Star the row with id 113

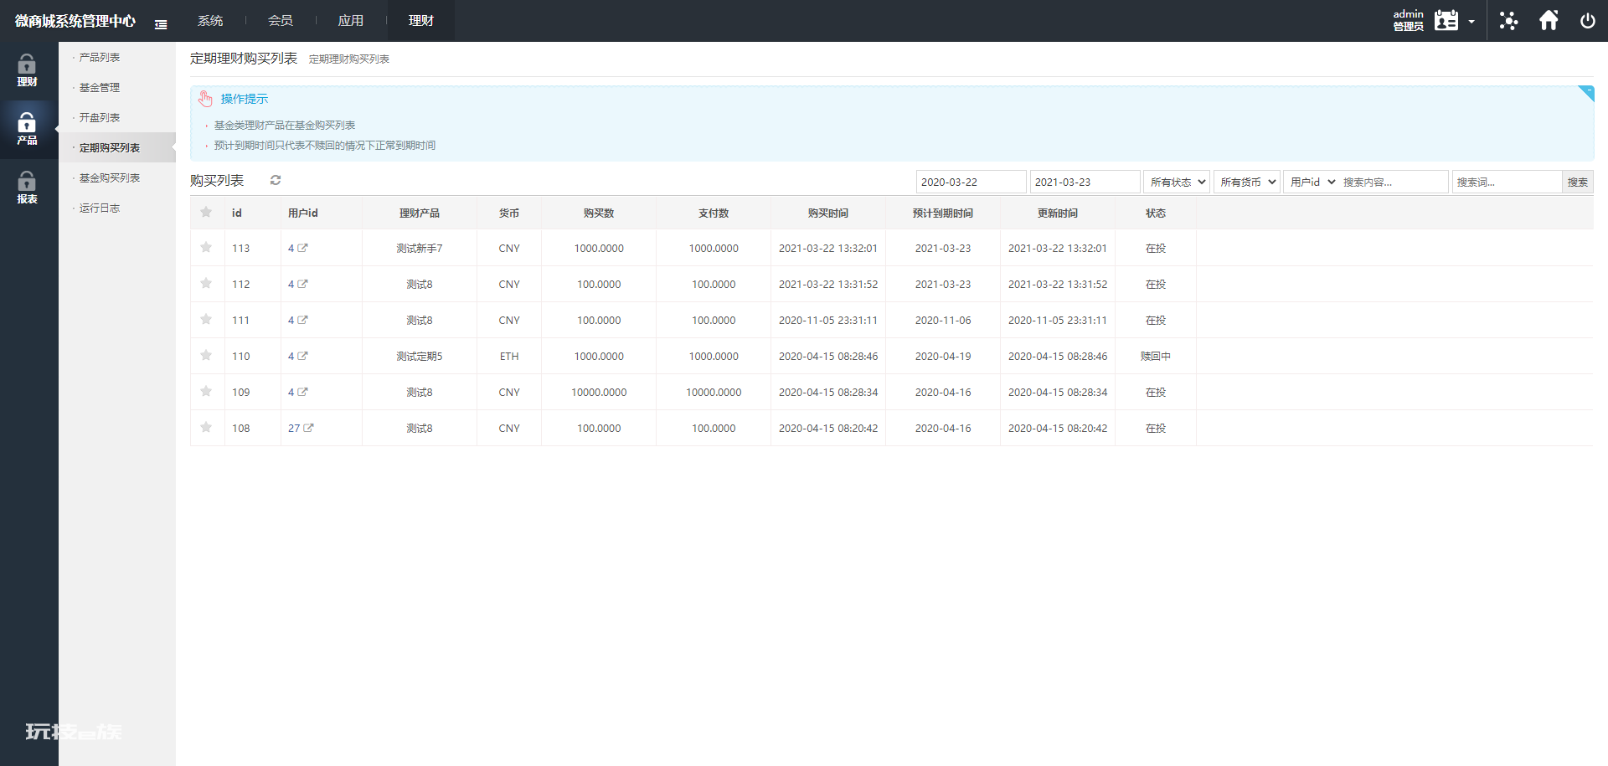[206, 247]
